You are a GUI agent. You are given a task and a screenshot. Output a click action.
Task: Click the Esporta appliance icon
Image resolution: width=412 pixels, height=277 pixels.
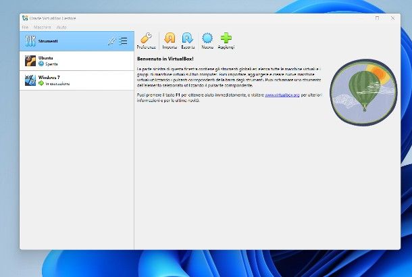(x=188, y=41)
